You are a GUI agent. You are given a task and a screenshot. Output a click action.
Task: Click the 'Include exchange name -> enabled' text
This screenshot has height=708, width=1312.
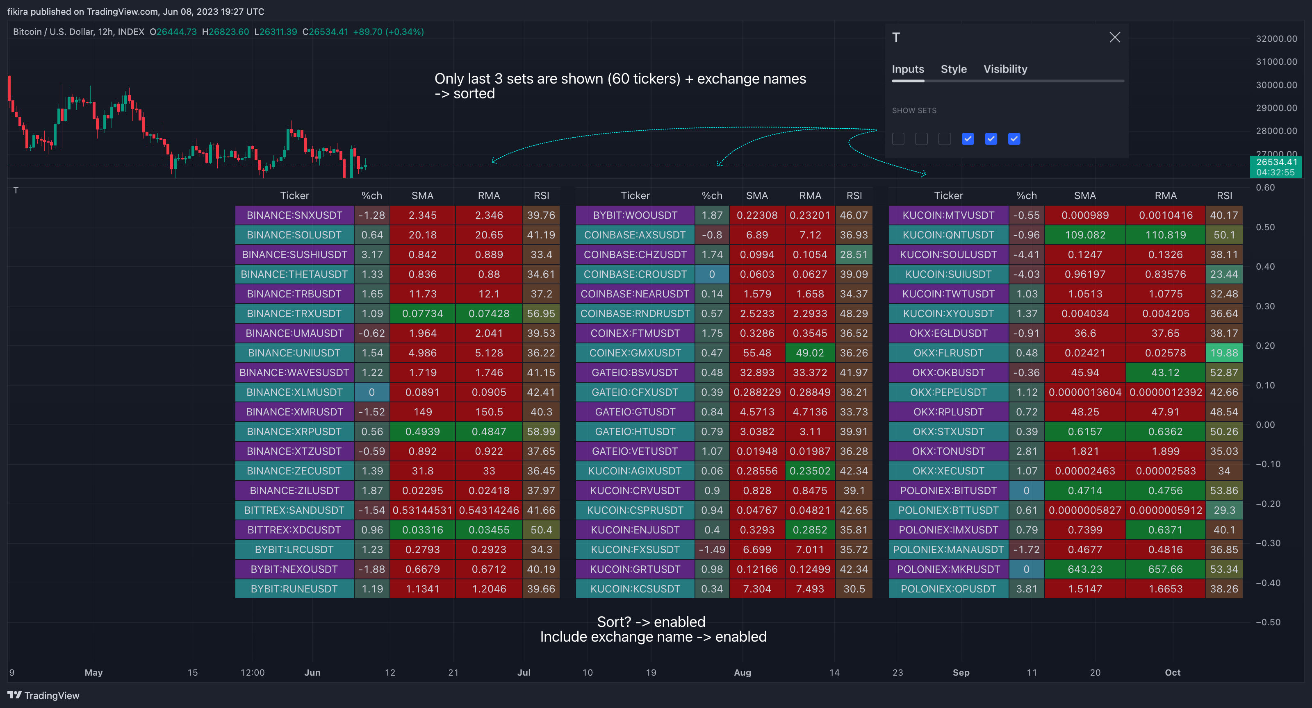click(x=653, y=637)
